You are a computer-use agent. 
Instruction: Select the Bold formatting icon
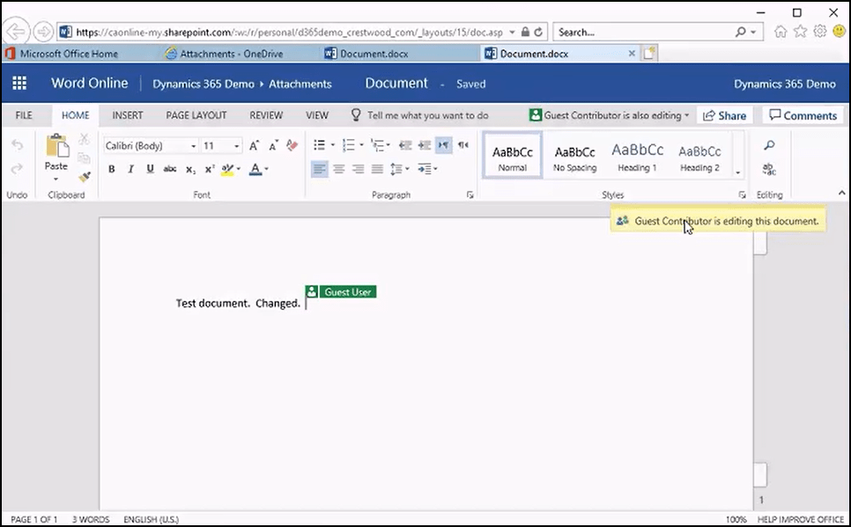pos(112,169)
